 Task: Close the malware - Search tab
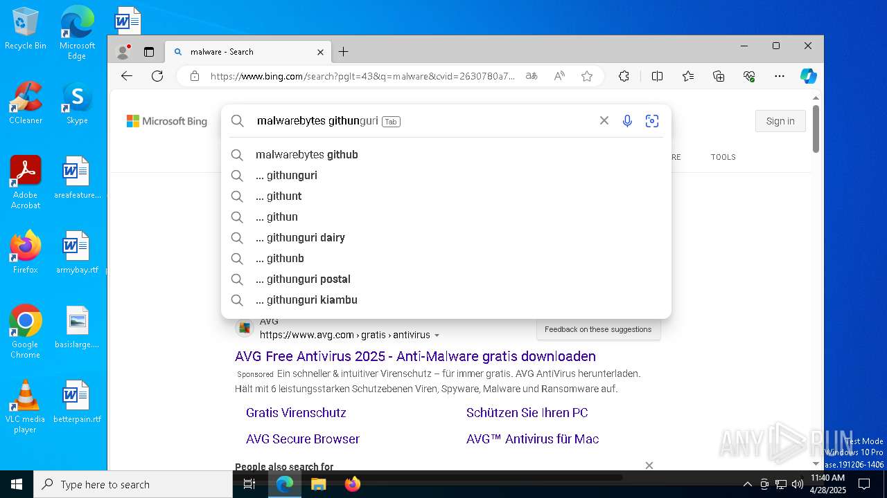point(320,52)
